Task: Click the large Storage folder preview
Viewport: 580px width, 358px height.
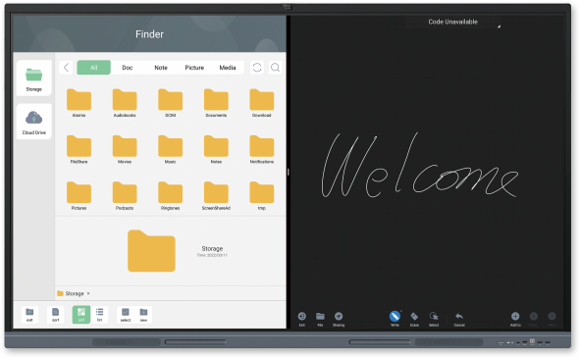Action: (151, 251)
